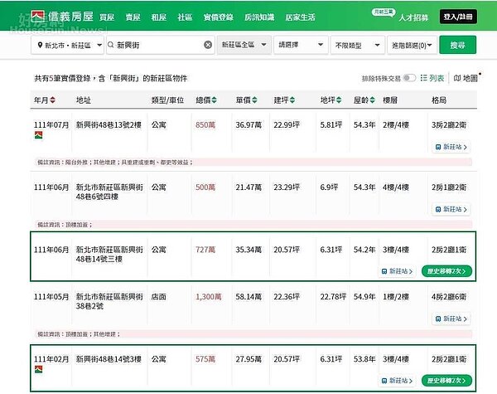Click unit price 36.97萬
The width and height of the screenshot is (497, 394).
coord(248,124)
